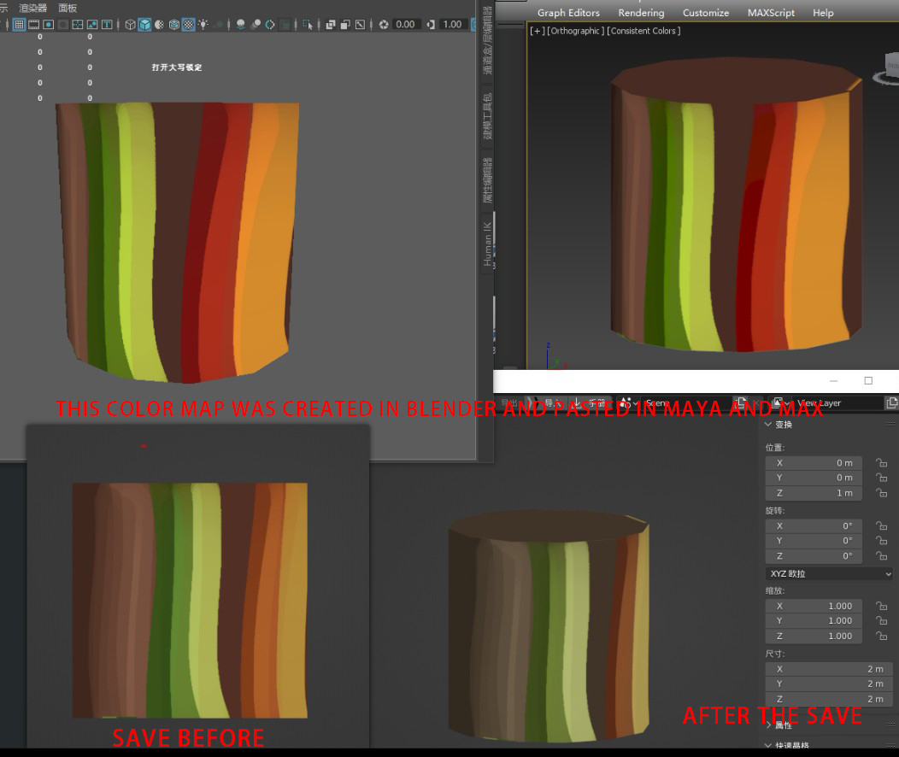Click Blender's new scene icon next to Scene

point(741,403)
